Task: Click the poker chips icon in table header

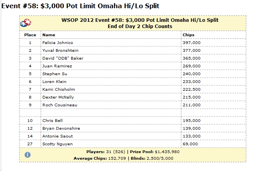Action: click(x=26, y=23)
